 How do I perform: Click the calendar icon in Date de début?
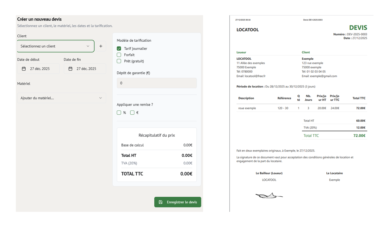click(24, 69)
